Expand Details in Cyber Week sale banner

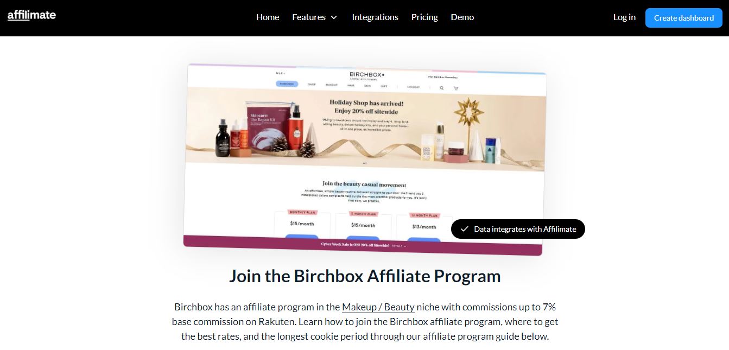click(398, 246)
